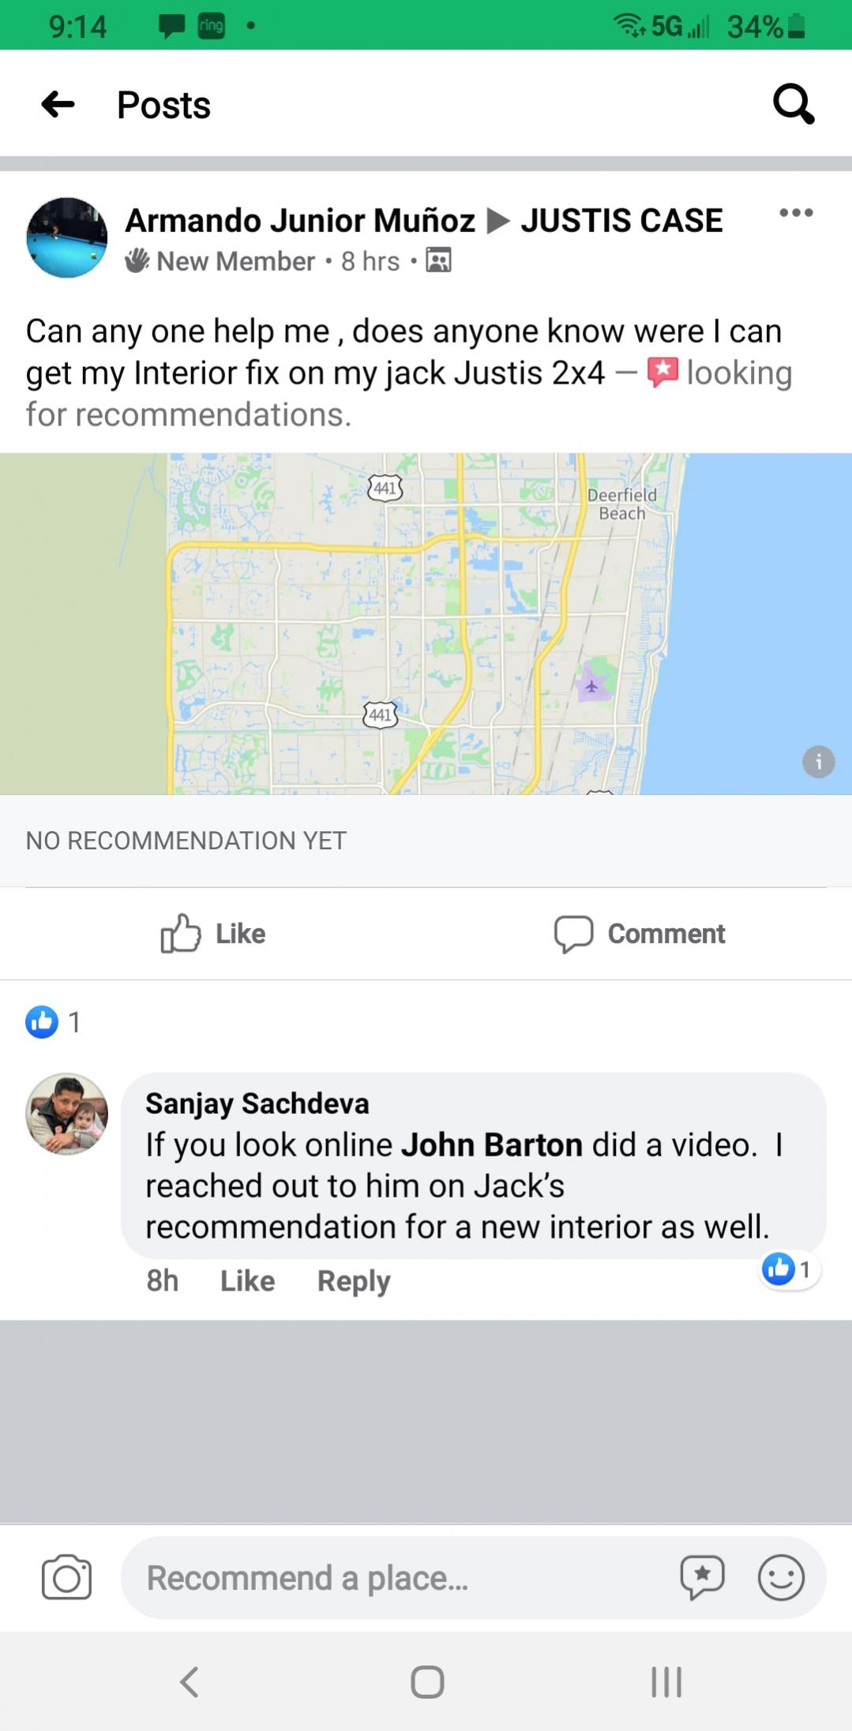852x1731 pixels.
Task: View the post's like reaction count
Action: (53, 1021)
